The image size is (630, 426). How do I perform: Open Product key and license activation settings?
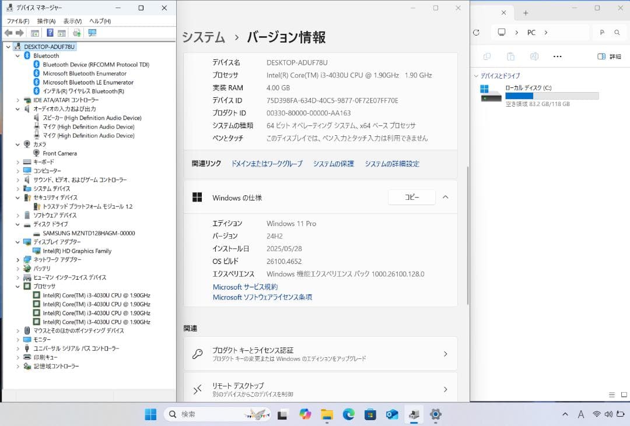tap(320, 353)
